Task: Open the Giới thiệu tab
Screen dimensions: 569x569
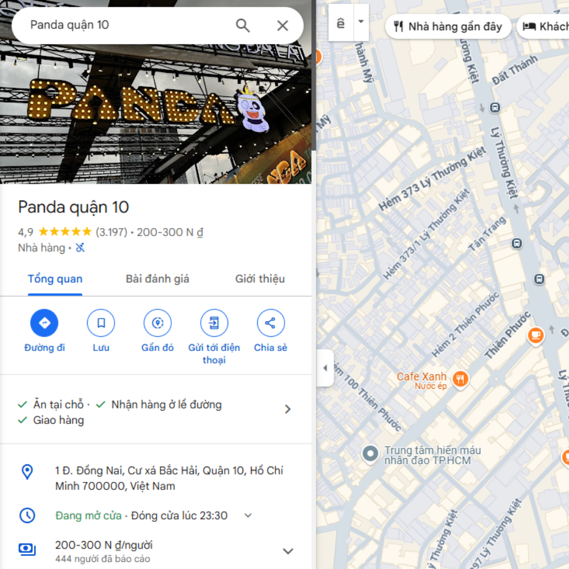Action: tap(260, 279)
